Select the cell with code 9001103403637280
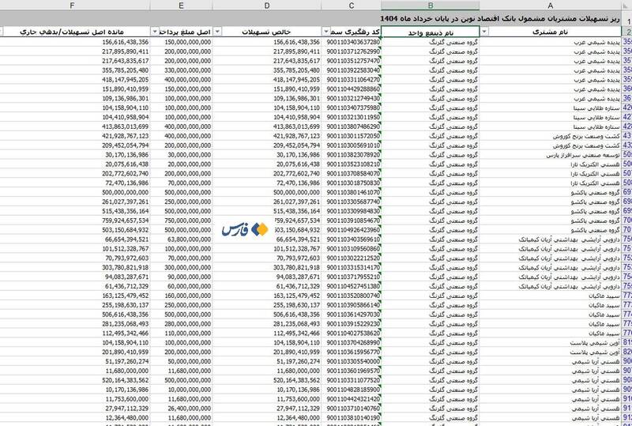The image size is (632, 426). 353,43
